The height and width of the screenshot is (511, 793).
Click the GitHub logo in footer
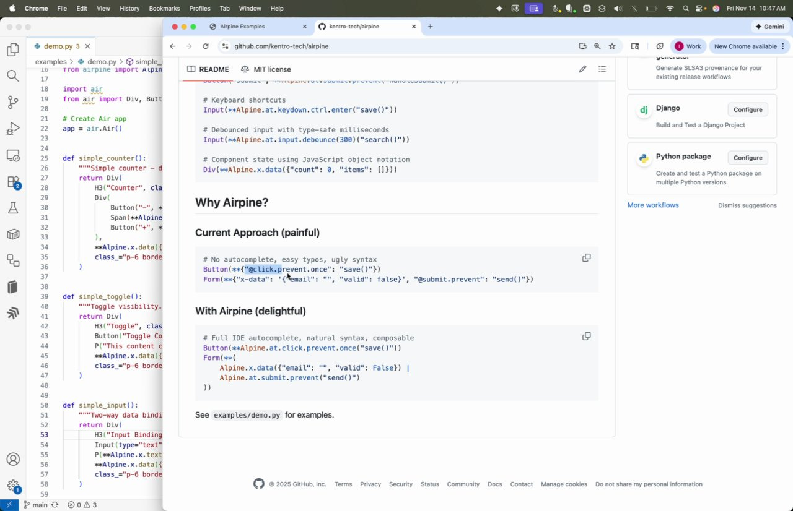tap(259, 484)
